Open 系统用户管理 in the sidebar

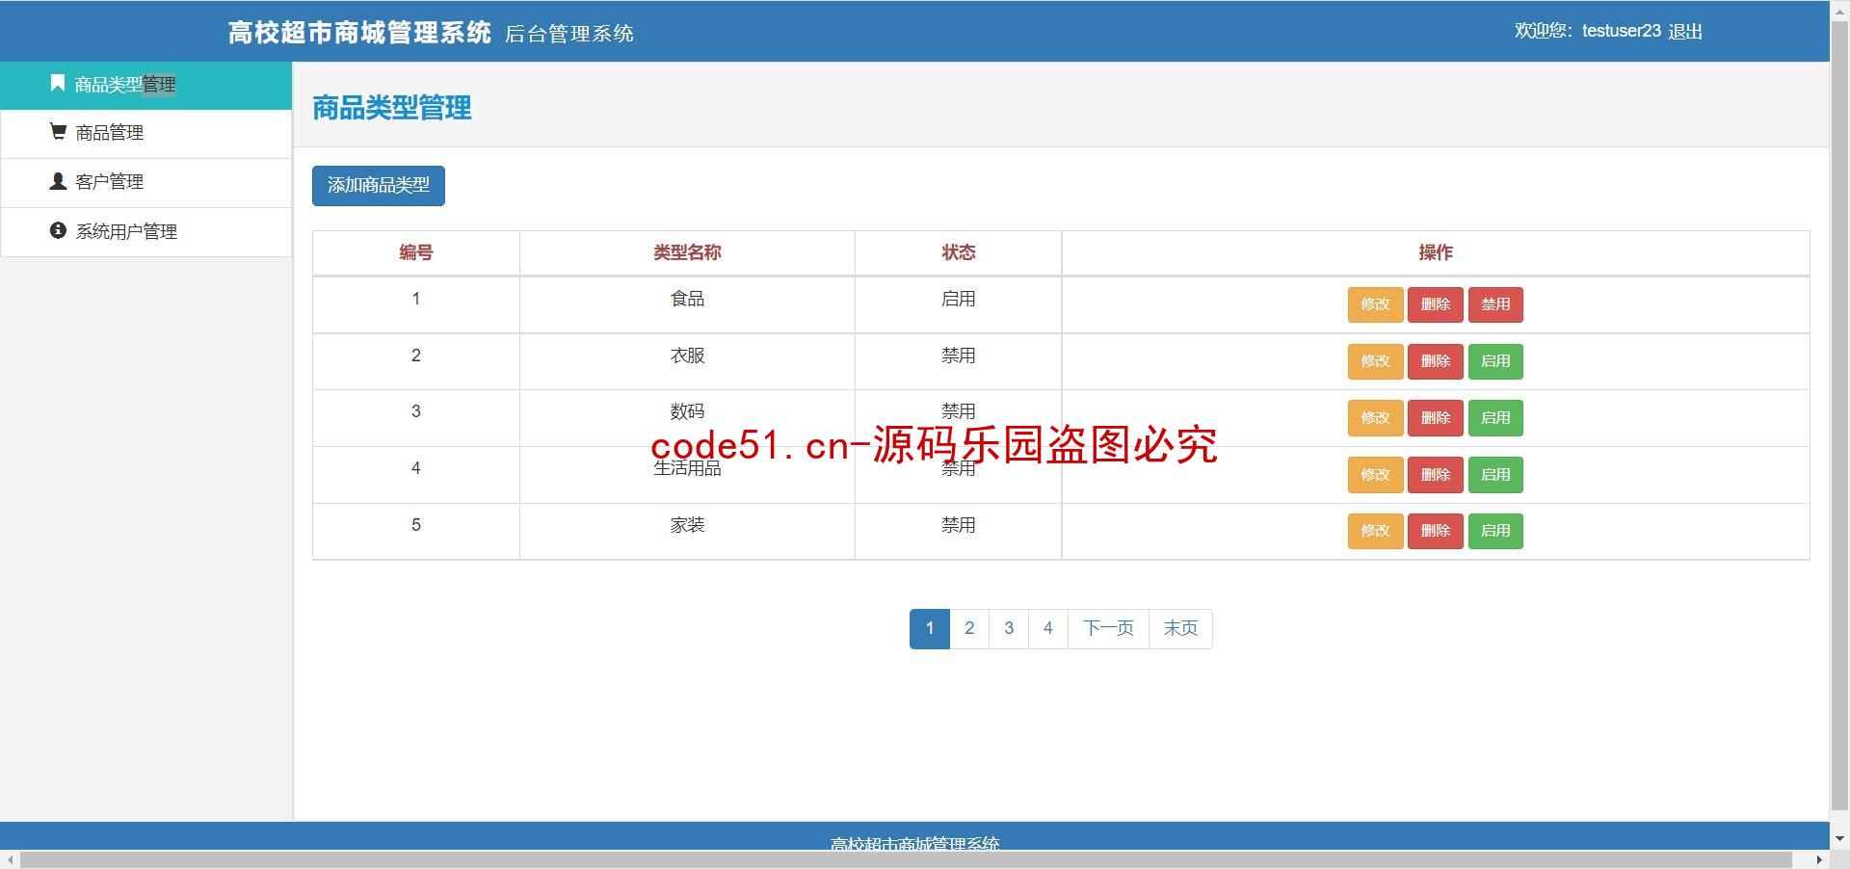(145, 232)
